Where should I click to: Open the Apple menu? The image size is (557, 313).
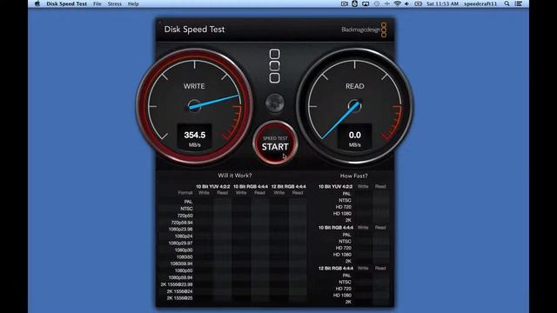[37, 3]
